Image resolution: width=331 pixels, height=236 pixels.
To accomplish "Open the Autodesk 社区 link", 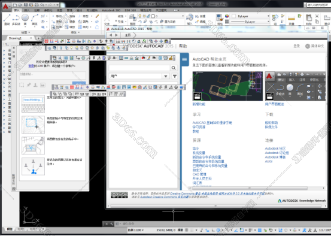I will 275,149.
